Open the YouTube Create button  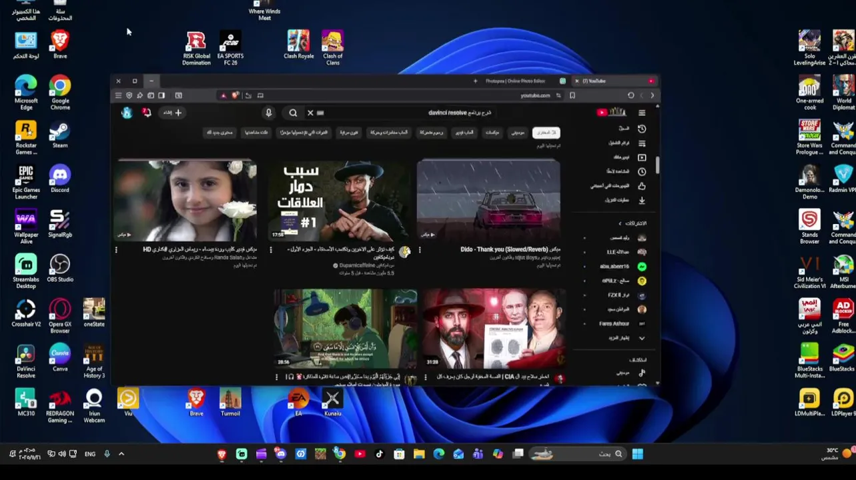pos(173,113)
